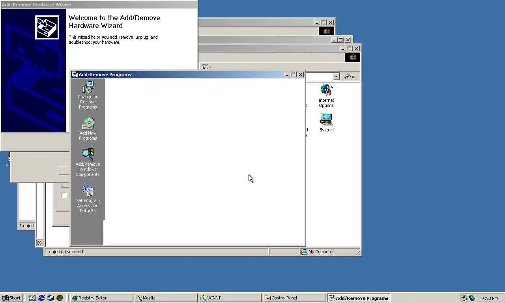Viewport: 505px width, 303px height.
Task: Close the Control Panel window
Action: coord(357,49)
